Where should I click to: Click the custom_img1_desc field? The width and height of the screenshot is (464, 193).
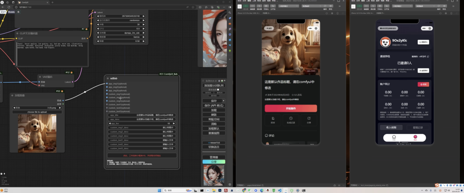[142, 128]
